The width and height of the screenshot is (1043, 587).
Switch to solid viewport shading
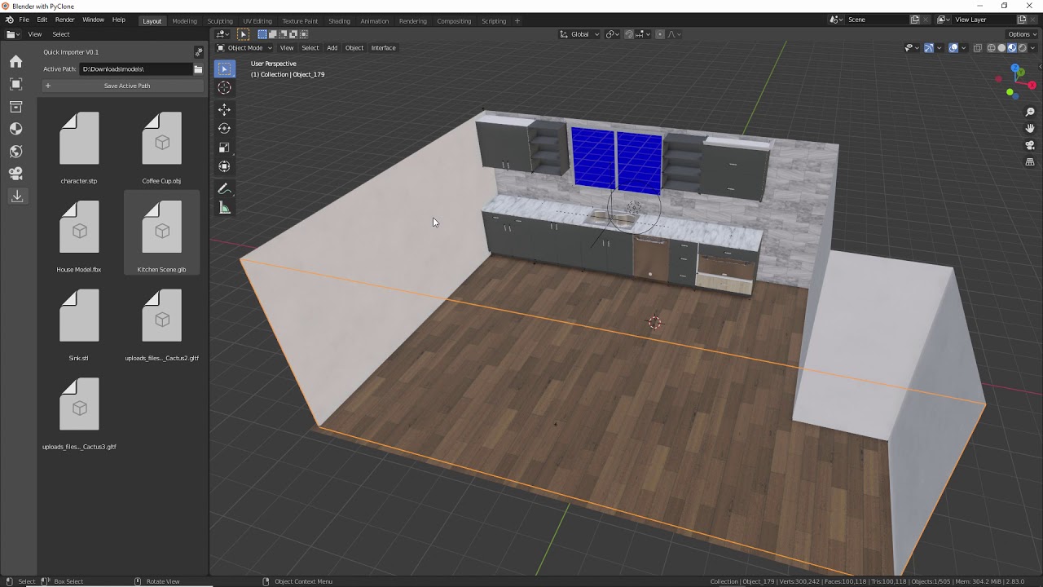pos(1001,48)
